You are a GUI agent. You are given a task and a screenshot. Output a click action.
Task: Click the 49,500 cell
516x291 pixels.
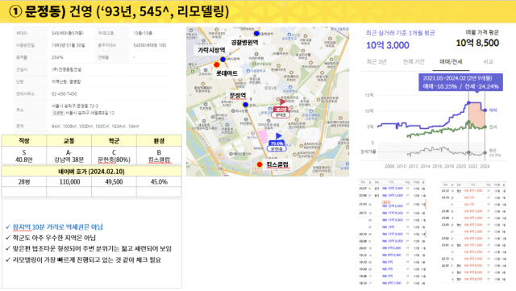tap(114, 181)
